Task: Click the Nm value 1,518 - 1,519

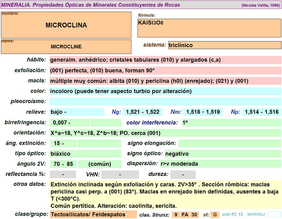Action: click(x=203, y=112)
